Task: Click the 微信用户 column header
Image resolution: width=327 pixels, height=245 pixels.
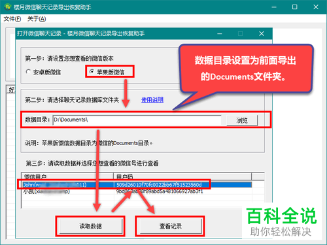Action: (67, 176)
